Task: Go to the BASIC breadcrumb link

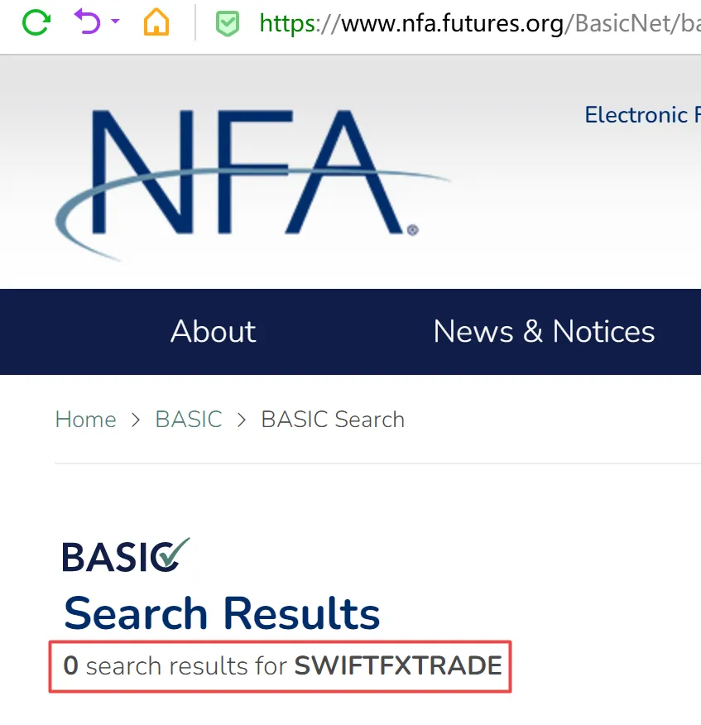Action: coord(189,420)
